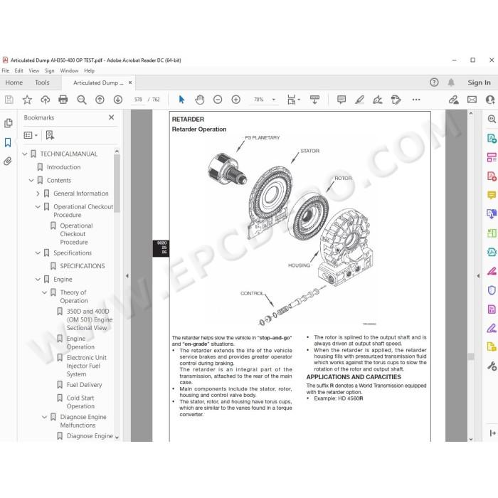This screenshot has width=498, height=498.
Task: Open the Help menu
Action: (x=89, y=71)
